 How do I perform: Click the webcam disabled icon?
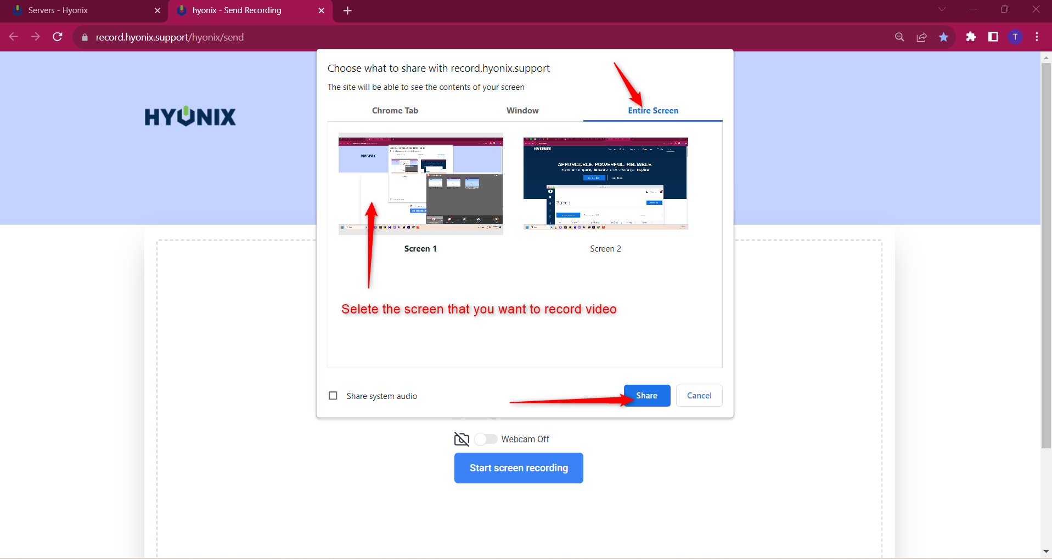462,439
